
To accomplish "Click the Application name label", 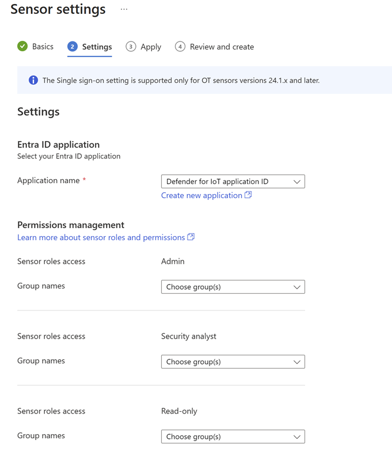I will pos(48,180).
